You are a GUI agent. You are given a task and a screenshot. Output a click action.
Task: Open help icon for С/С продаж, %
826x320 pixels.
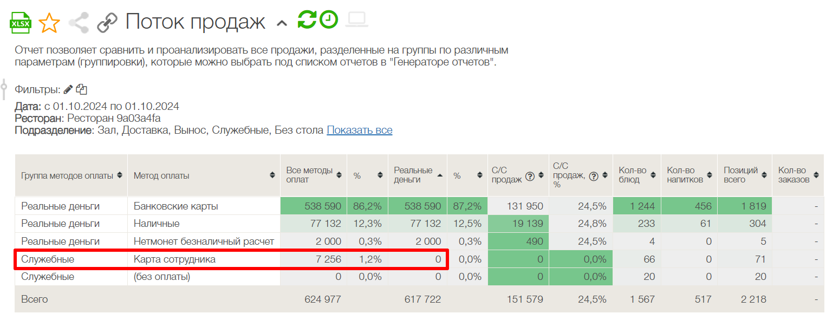click(x=594, y=175)
